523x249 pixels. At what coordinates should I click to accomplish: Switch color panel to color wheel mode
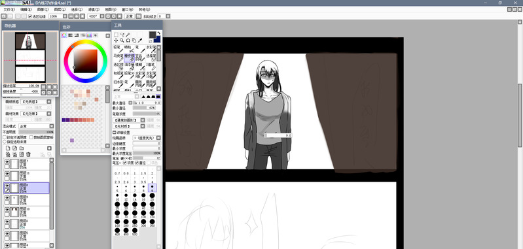(x=64, y=35)
